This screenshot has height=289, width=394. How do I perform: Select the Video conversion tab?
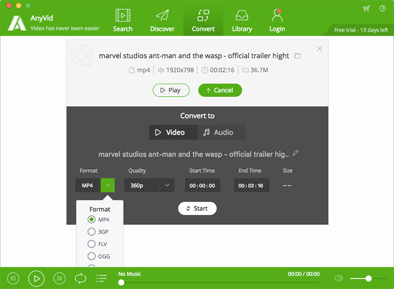(x=173, y=132)
